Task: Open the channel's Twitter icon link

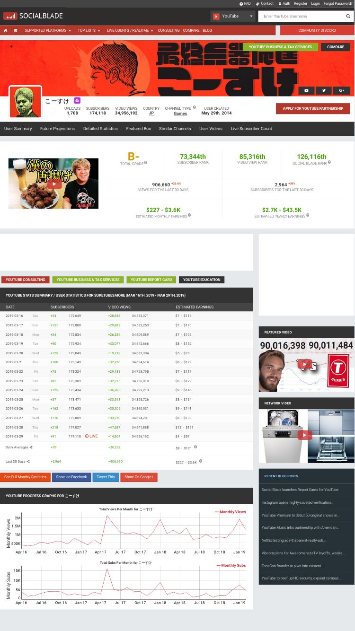Action: click(x=324, y=90)
